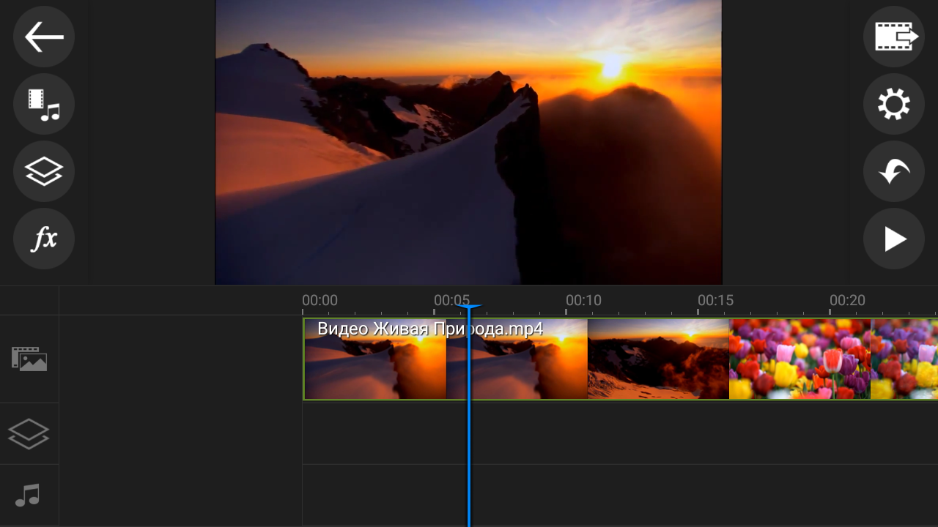This screenshot has height=527, width=938.
Task: Open settings with the gear icon
Action: coord(893,104)
